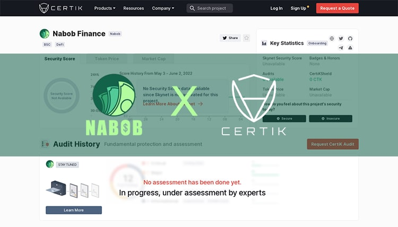Share project on Twitter
The height and width of the screenshot is (227, 398).
pos(230,38)
